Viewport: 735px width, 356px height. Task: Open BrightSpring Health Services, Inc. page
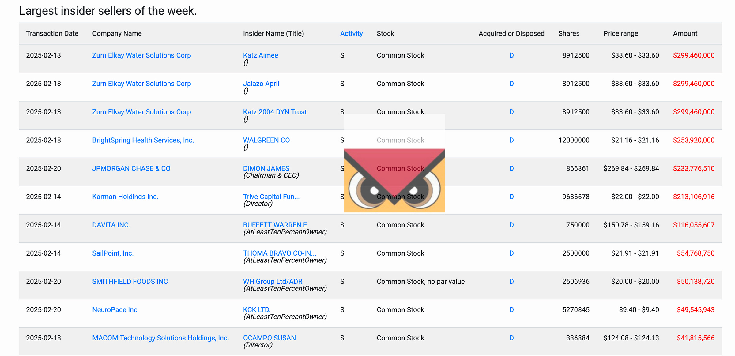coord(143,140)
